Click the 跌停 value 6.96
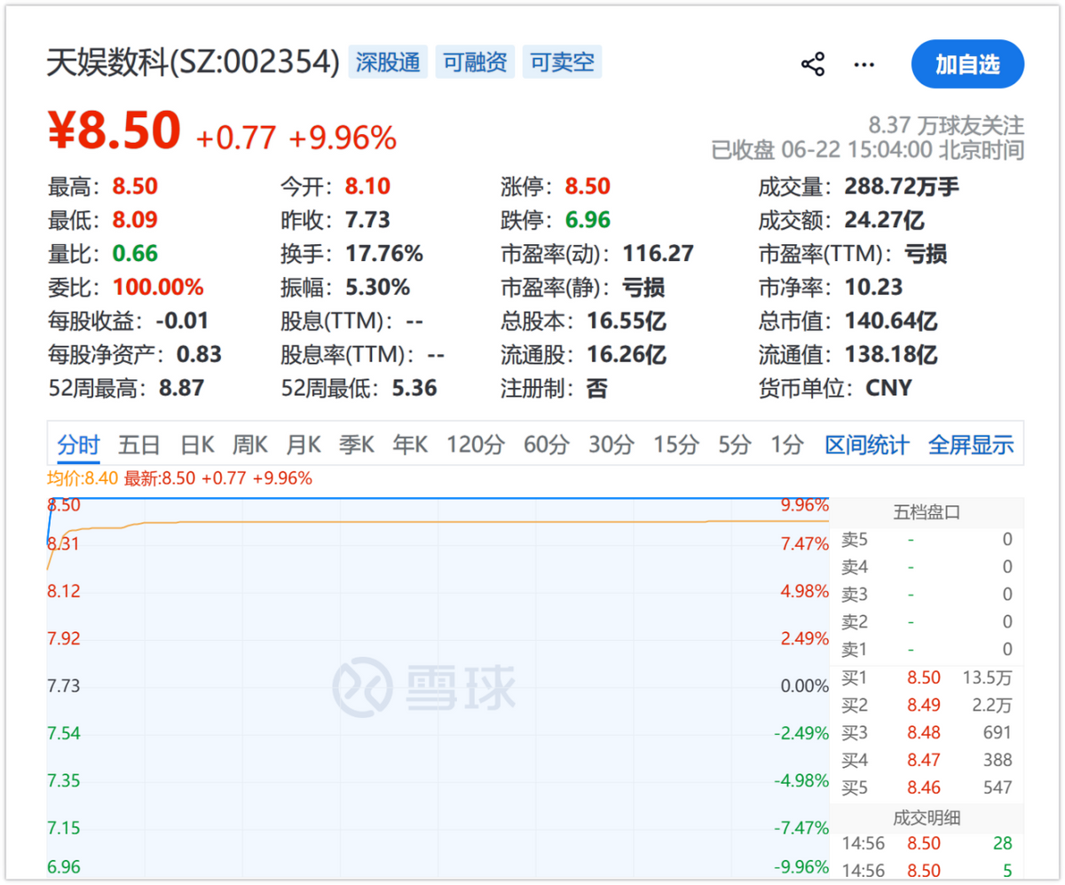This screenshot has height=885, width=1065. coord(587,220)
